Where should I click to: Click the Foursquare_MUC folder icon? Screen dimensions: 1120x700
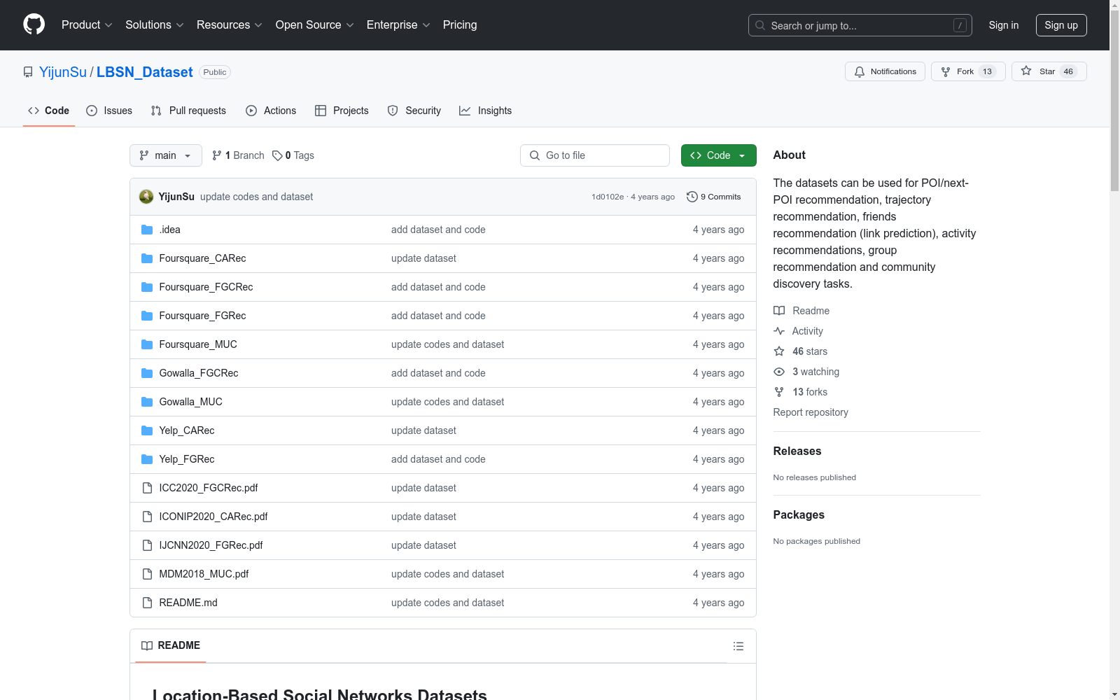click(x=147, y=344)
